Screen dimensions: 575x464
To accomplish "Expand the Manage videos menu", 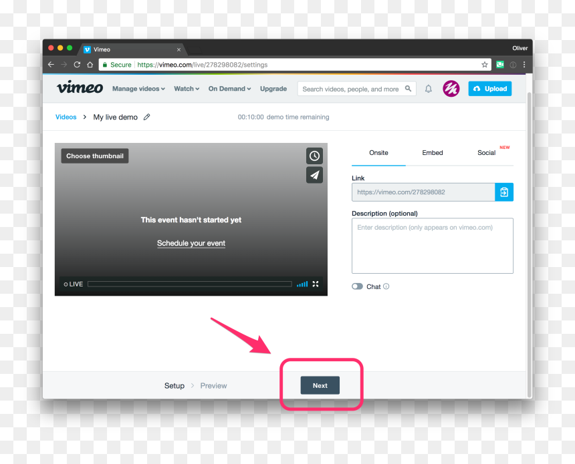I will click(138, 89).
